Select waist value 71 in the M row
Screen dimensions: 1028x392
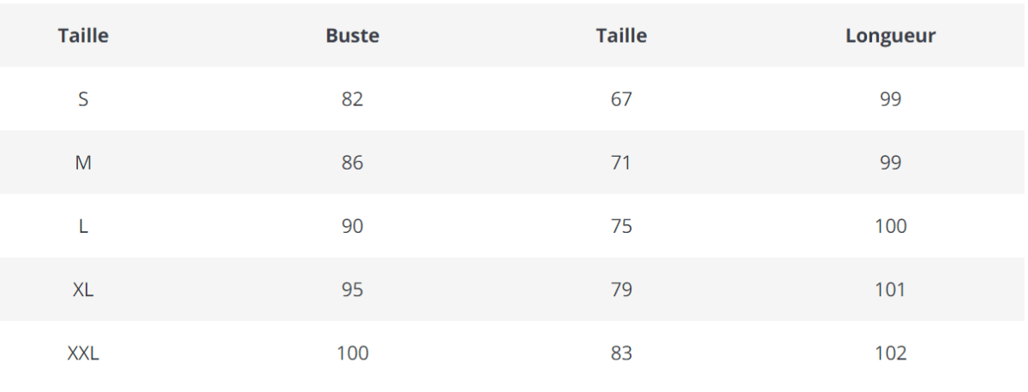[x=621, y=163]
